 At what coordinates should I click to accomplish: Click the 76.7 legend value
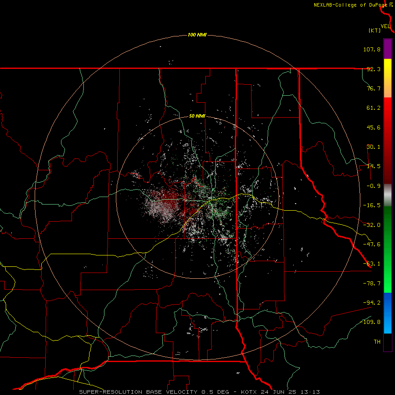(x=373, y=88)
